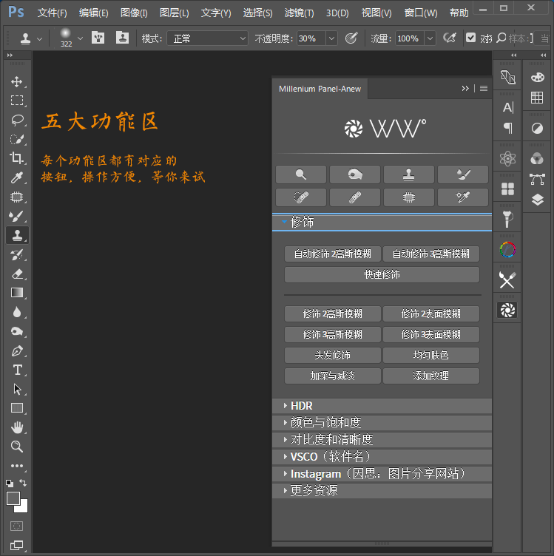Expand the VSCO section

(382, 457)
